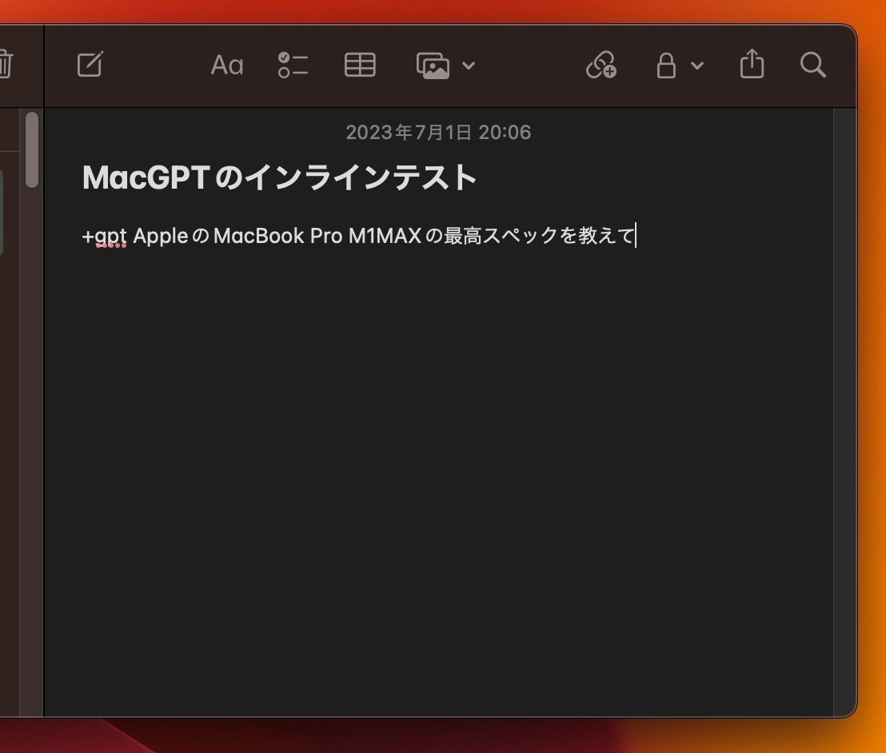
Task: Open the Aa text format menu
Action: pyautogui.click(x=227, y=65)
